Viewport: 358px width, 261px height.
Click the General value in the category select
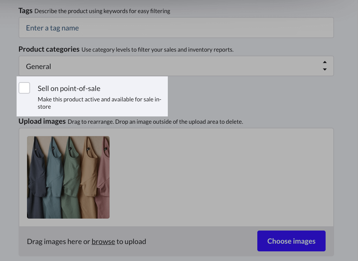pyautogui.click(x=39, y=66)
